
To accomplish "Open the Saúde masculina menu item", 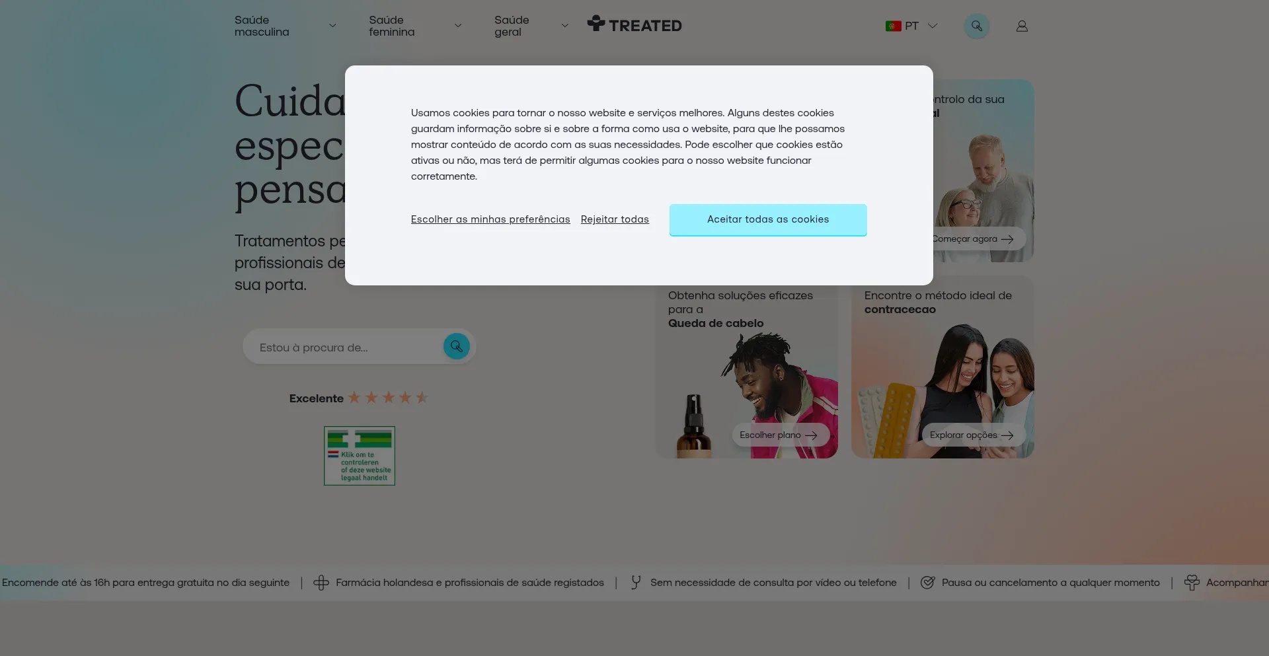I will click(x=262, y=26).
